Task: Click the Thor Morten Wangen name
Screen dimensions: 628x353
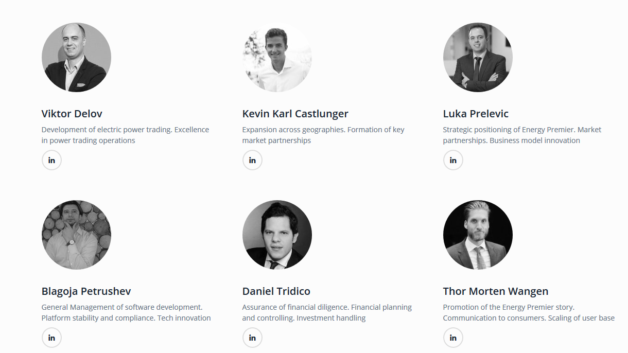Action: click(495, 291)
